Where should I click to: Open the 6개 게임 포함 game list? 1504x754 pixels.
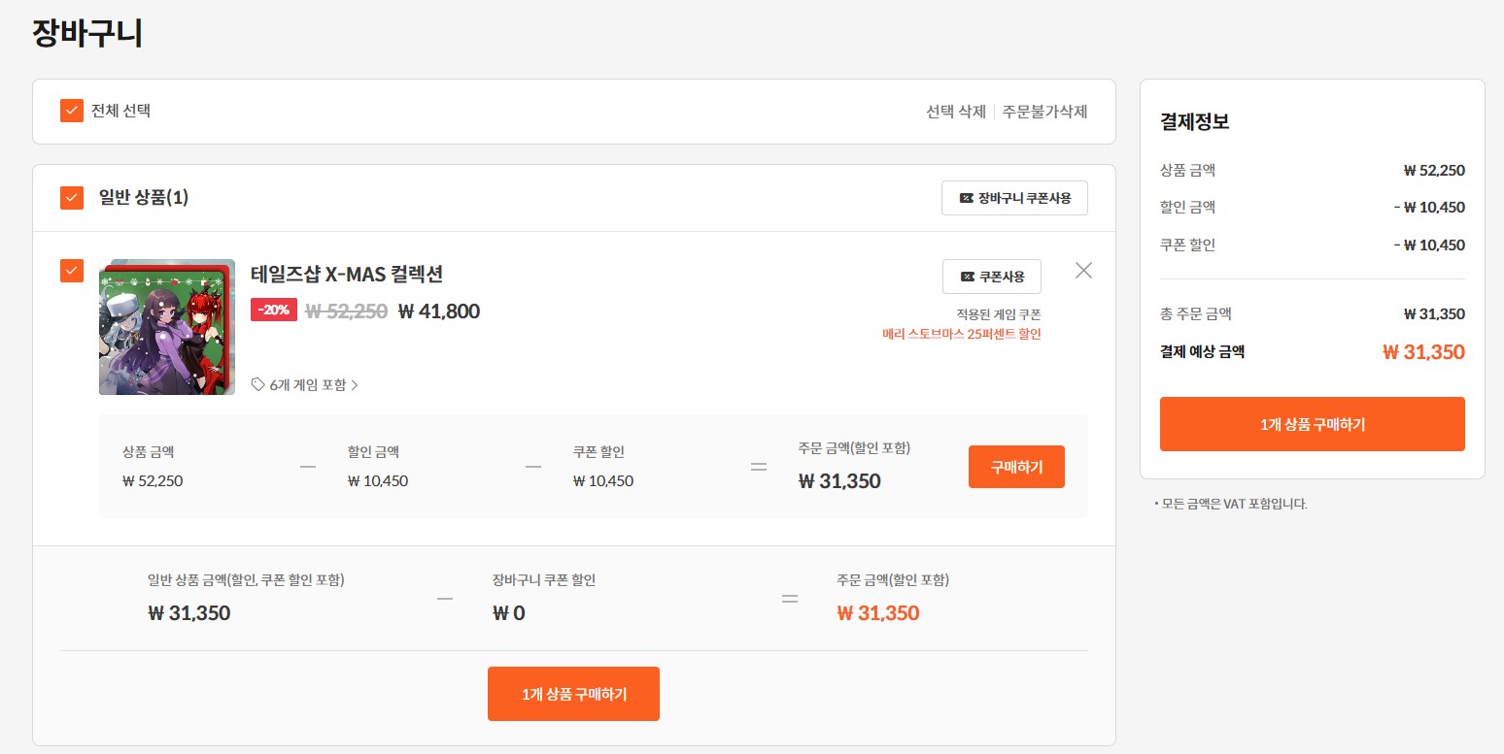tap(307, 385)
